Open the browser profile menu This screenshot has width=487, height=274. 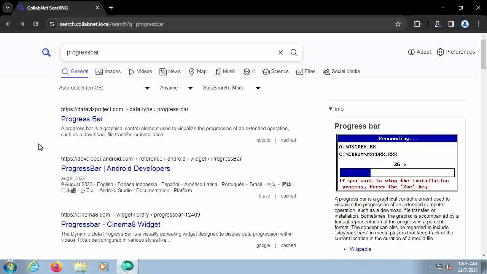tap(465, 24)
